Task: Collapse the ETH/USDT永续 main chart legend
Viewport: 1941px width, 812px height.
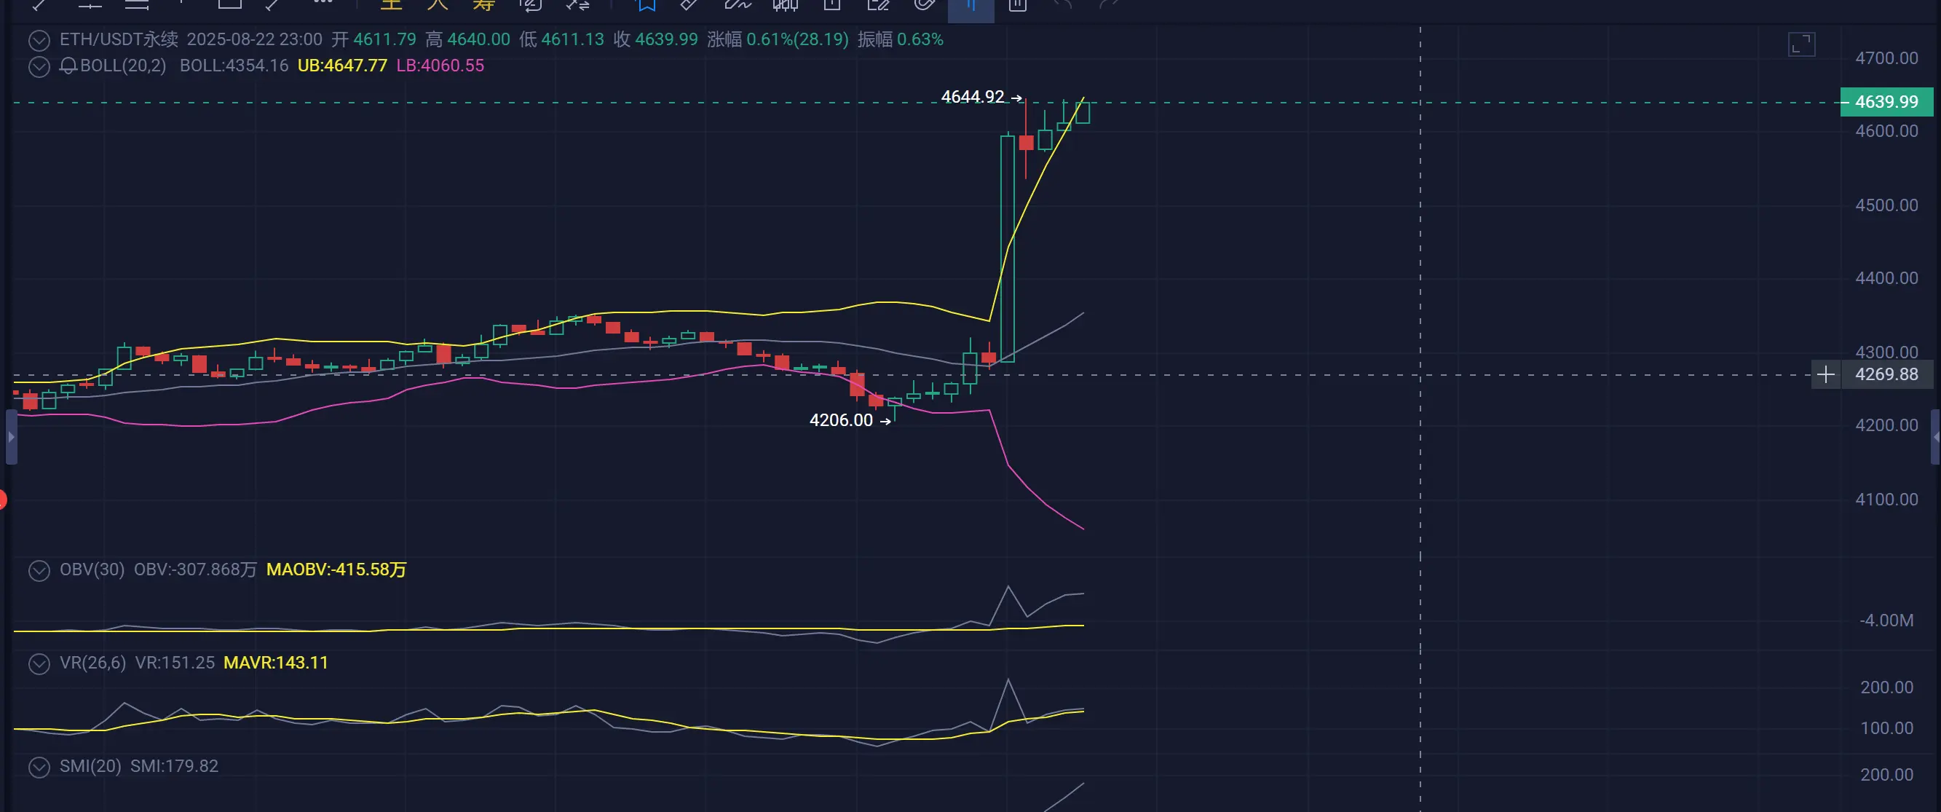Action: (39, 40)
